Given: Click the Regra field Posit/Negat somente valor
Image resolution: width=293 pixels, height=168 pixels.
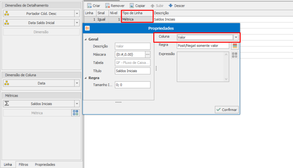Looking at the screenshot, I should coord(203,46).
